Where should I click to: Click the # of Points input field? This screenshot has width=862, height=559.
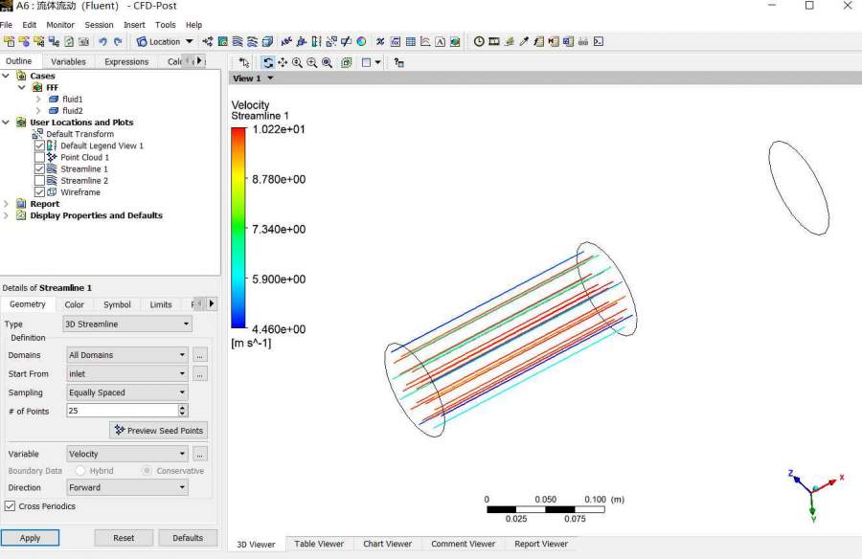(122, 411)
